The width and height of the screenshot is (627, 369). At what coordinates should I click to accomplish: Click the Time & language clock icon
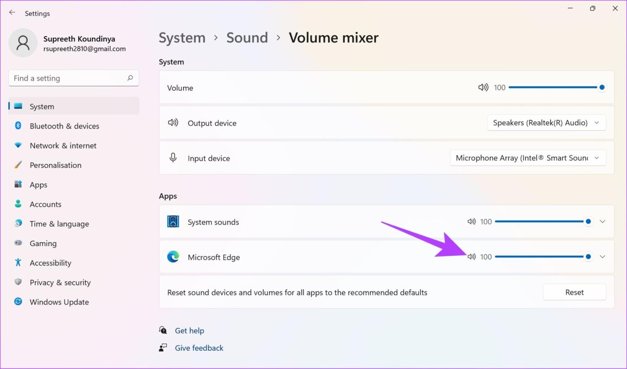tap(18, 223)
